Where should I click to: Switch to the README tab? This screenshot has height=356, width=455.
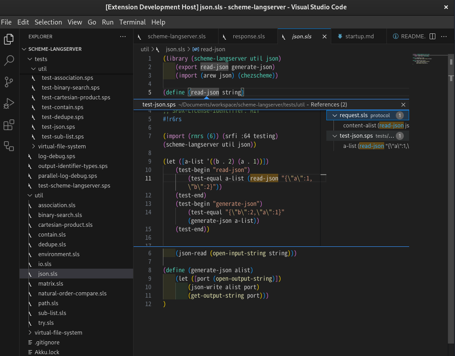409,36
